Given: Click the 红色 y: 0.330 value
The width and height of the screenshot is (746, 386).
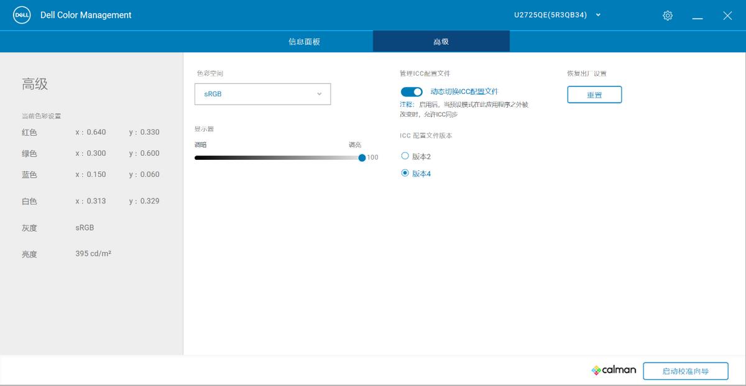Looking at the screenshot, I should [144, 132].
